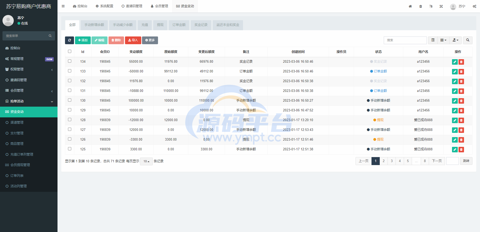Open 订单列表 in the sidebar

tap(29, 176)
